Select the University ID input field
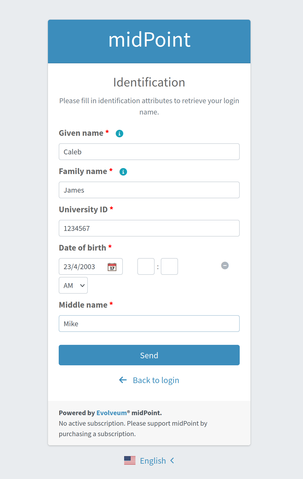Screen dimensions: 303x479 [x=149, y=228]
